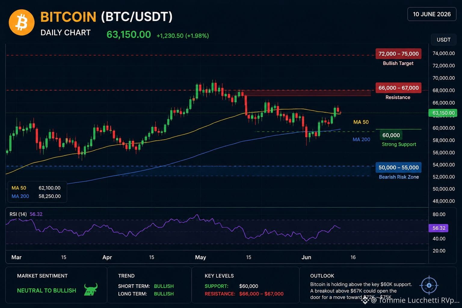Image resolution: width=462 pixels, height=308 pixels.
Task: Click the Strong Support label
Action: click(x=399, y=144)
